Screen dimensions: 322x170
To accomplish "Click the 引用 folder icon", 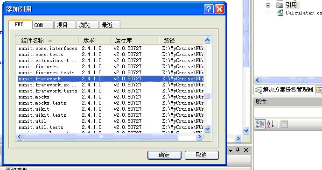I will (280, 5).
